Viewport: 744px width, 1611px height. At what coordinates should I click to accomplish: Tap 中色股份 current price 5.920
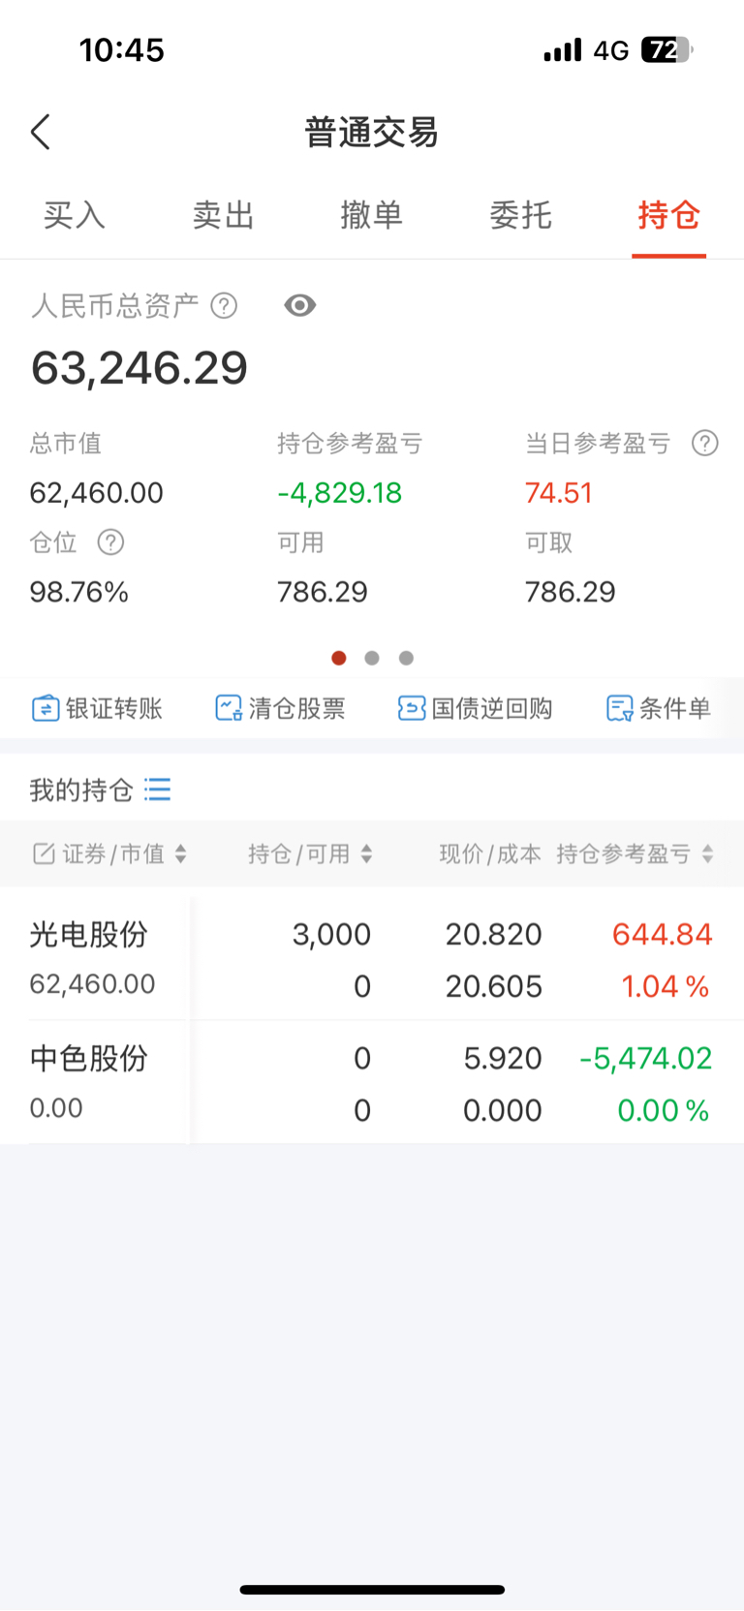tap(503, 1059)
